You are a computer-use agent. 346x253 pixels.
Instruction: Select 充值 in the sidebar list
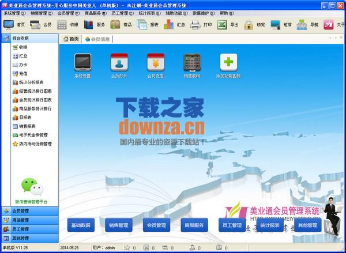coord(20,73)
